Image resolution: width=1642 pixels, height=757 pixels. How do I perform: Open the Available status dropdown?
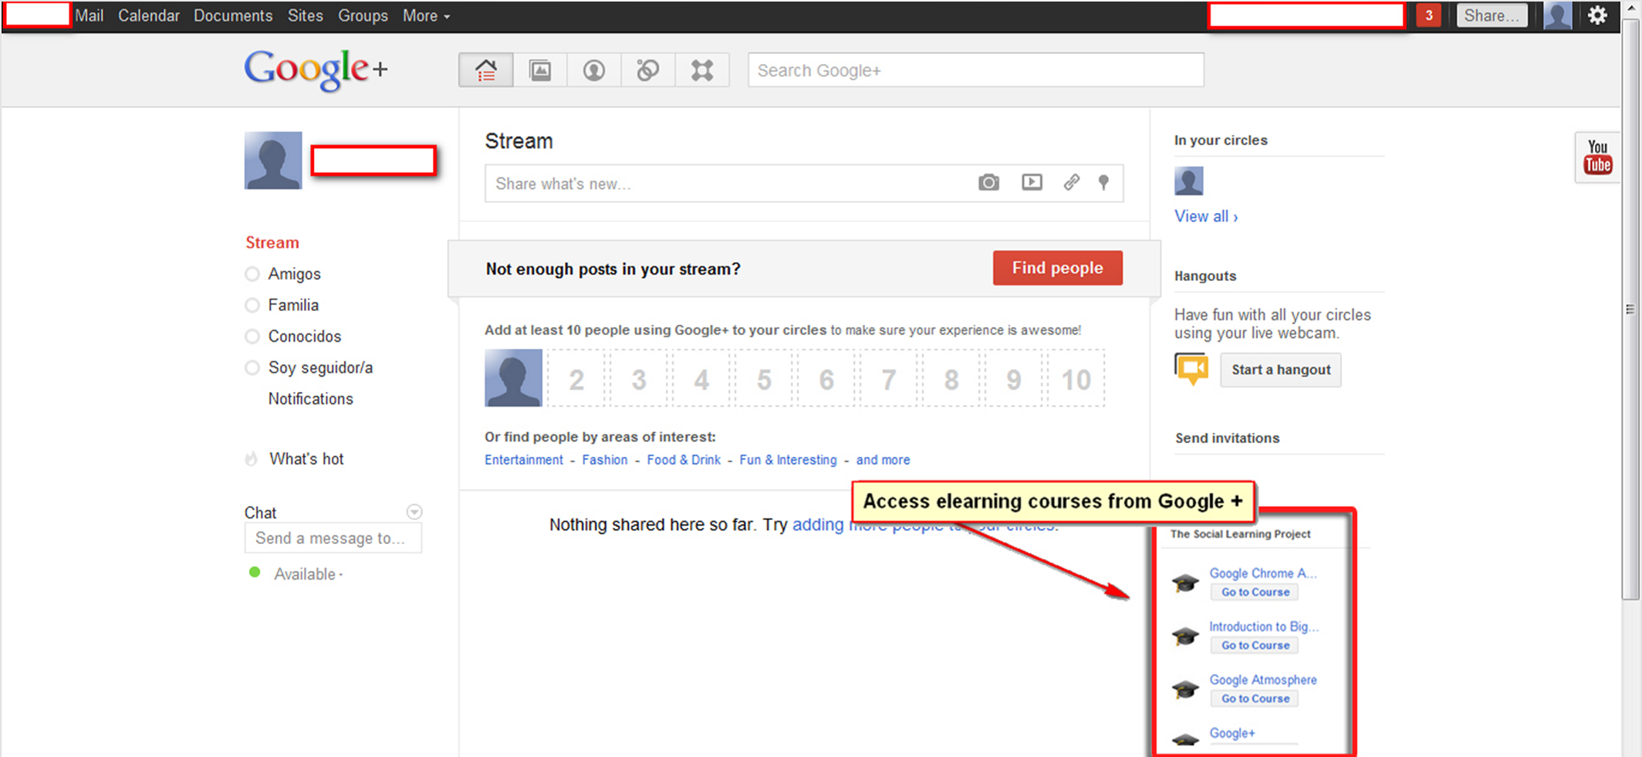308,574
